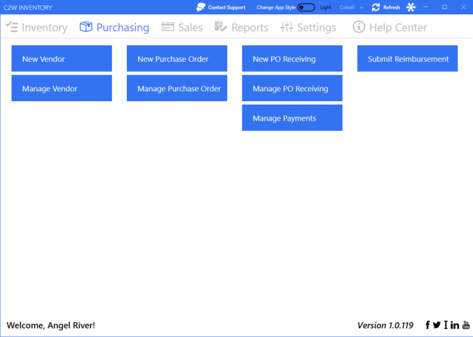Click Submit Reimbursement button
Image resolution: width=473 pixels, height=337 pixels.
tap(407, 59)
